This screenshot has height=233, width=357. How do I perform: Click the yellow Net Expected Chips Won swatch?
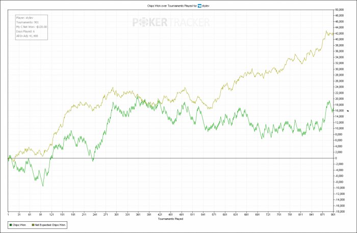pyautogui.click(x=33, y=225)
